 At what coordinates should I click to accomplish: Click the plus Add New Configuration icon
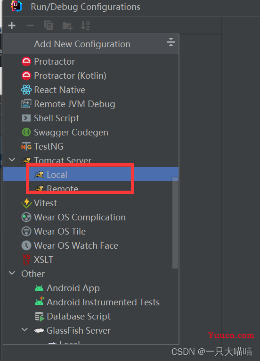tap(12, 25)
